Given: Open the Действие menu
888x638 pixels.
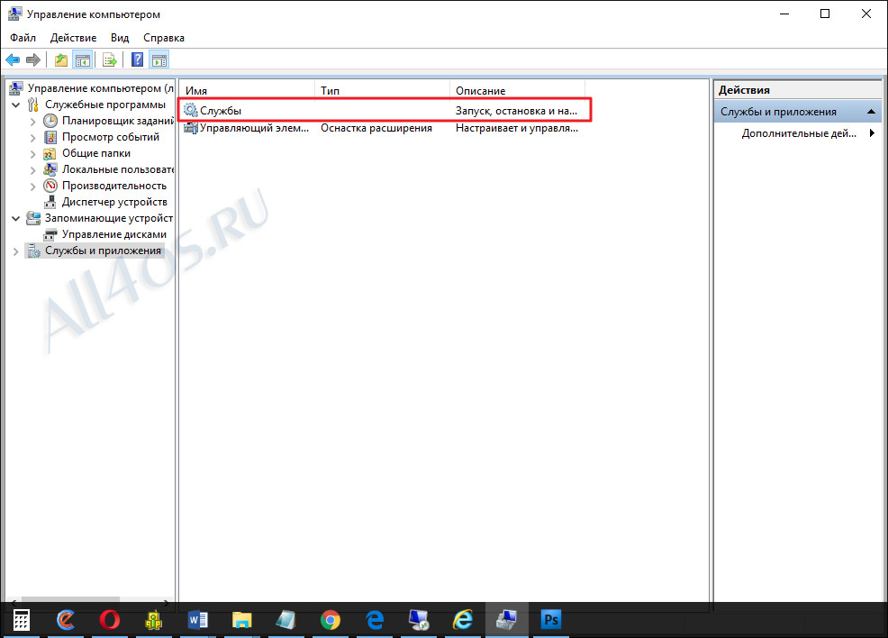Looking at the screenshot, I should [73, 38].
